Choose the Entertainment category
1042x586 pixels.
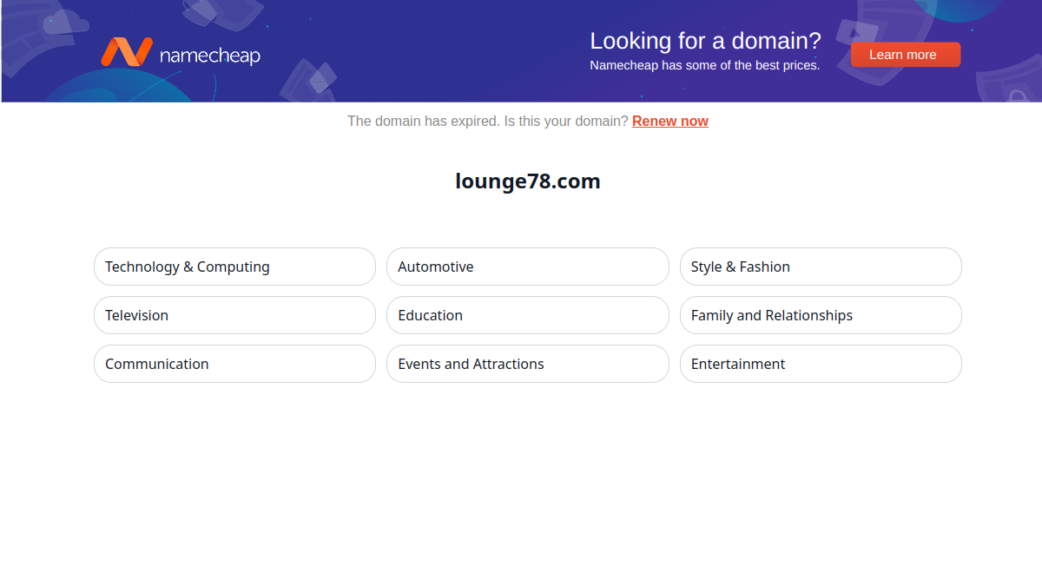(x=821, y=364)
